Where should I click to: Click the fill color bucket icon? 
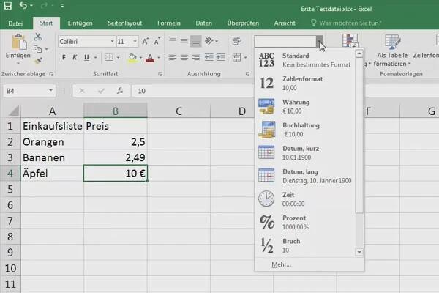coord(132,57)
